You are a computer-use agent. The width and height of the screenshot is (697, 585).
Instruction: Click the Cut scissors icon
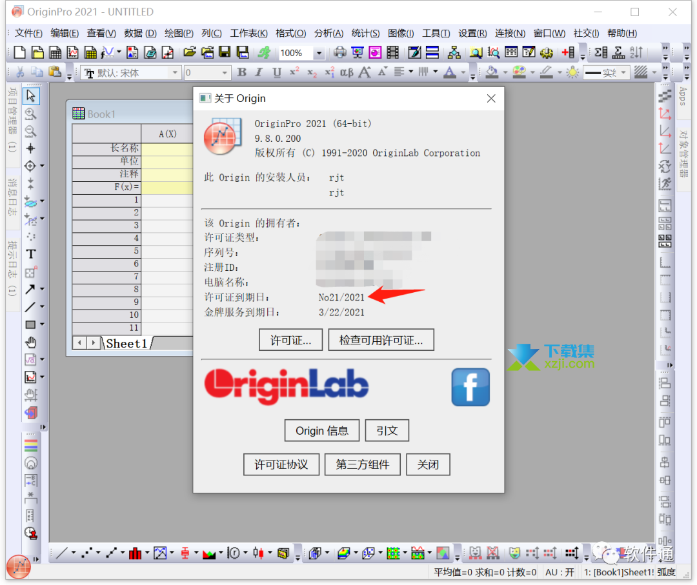pyautogui.click(x=20, y=72)
